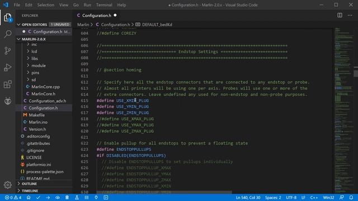Select the Configuration.h editor tab

click(x=97, y=15)
